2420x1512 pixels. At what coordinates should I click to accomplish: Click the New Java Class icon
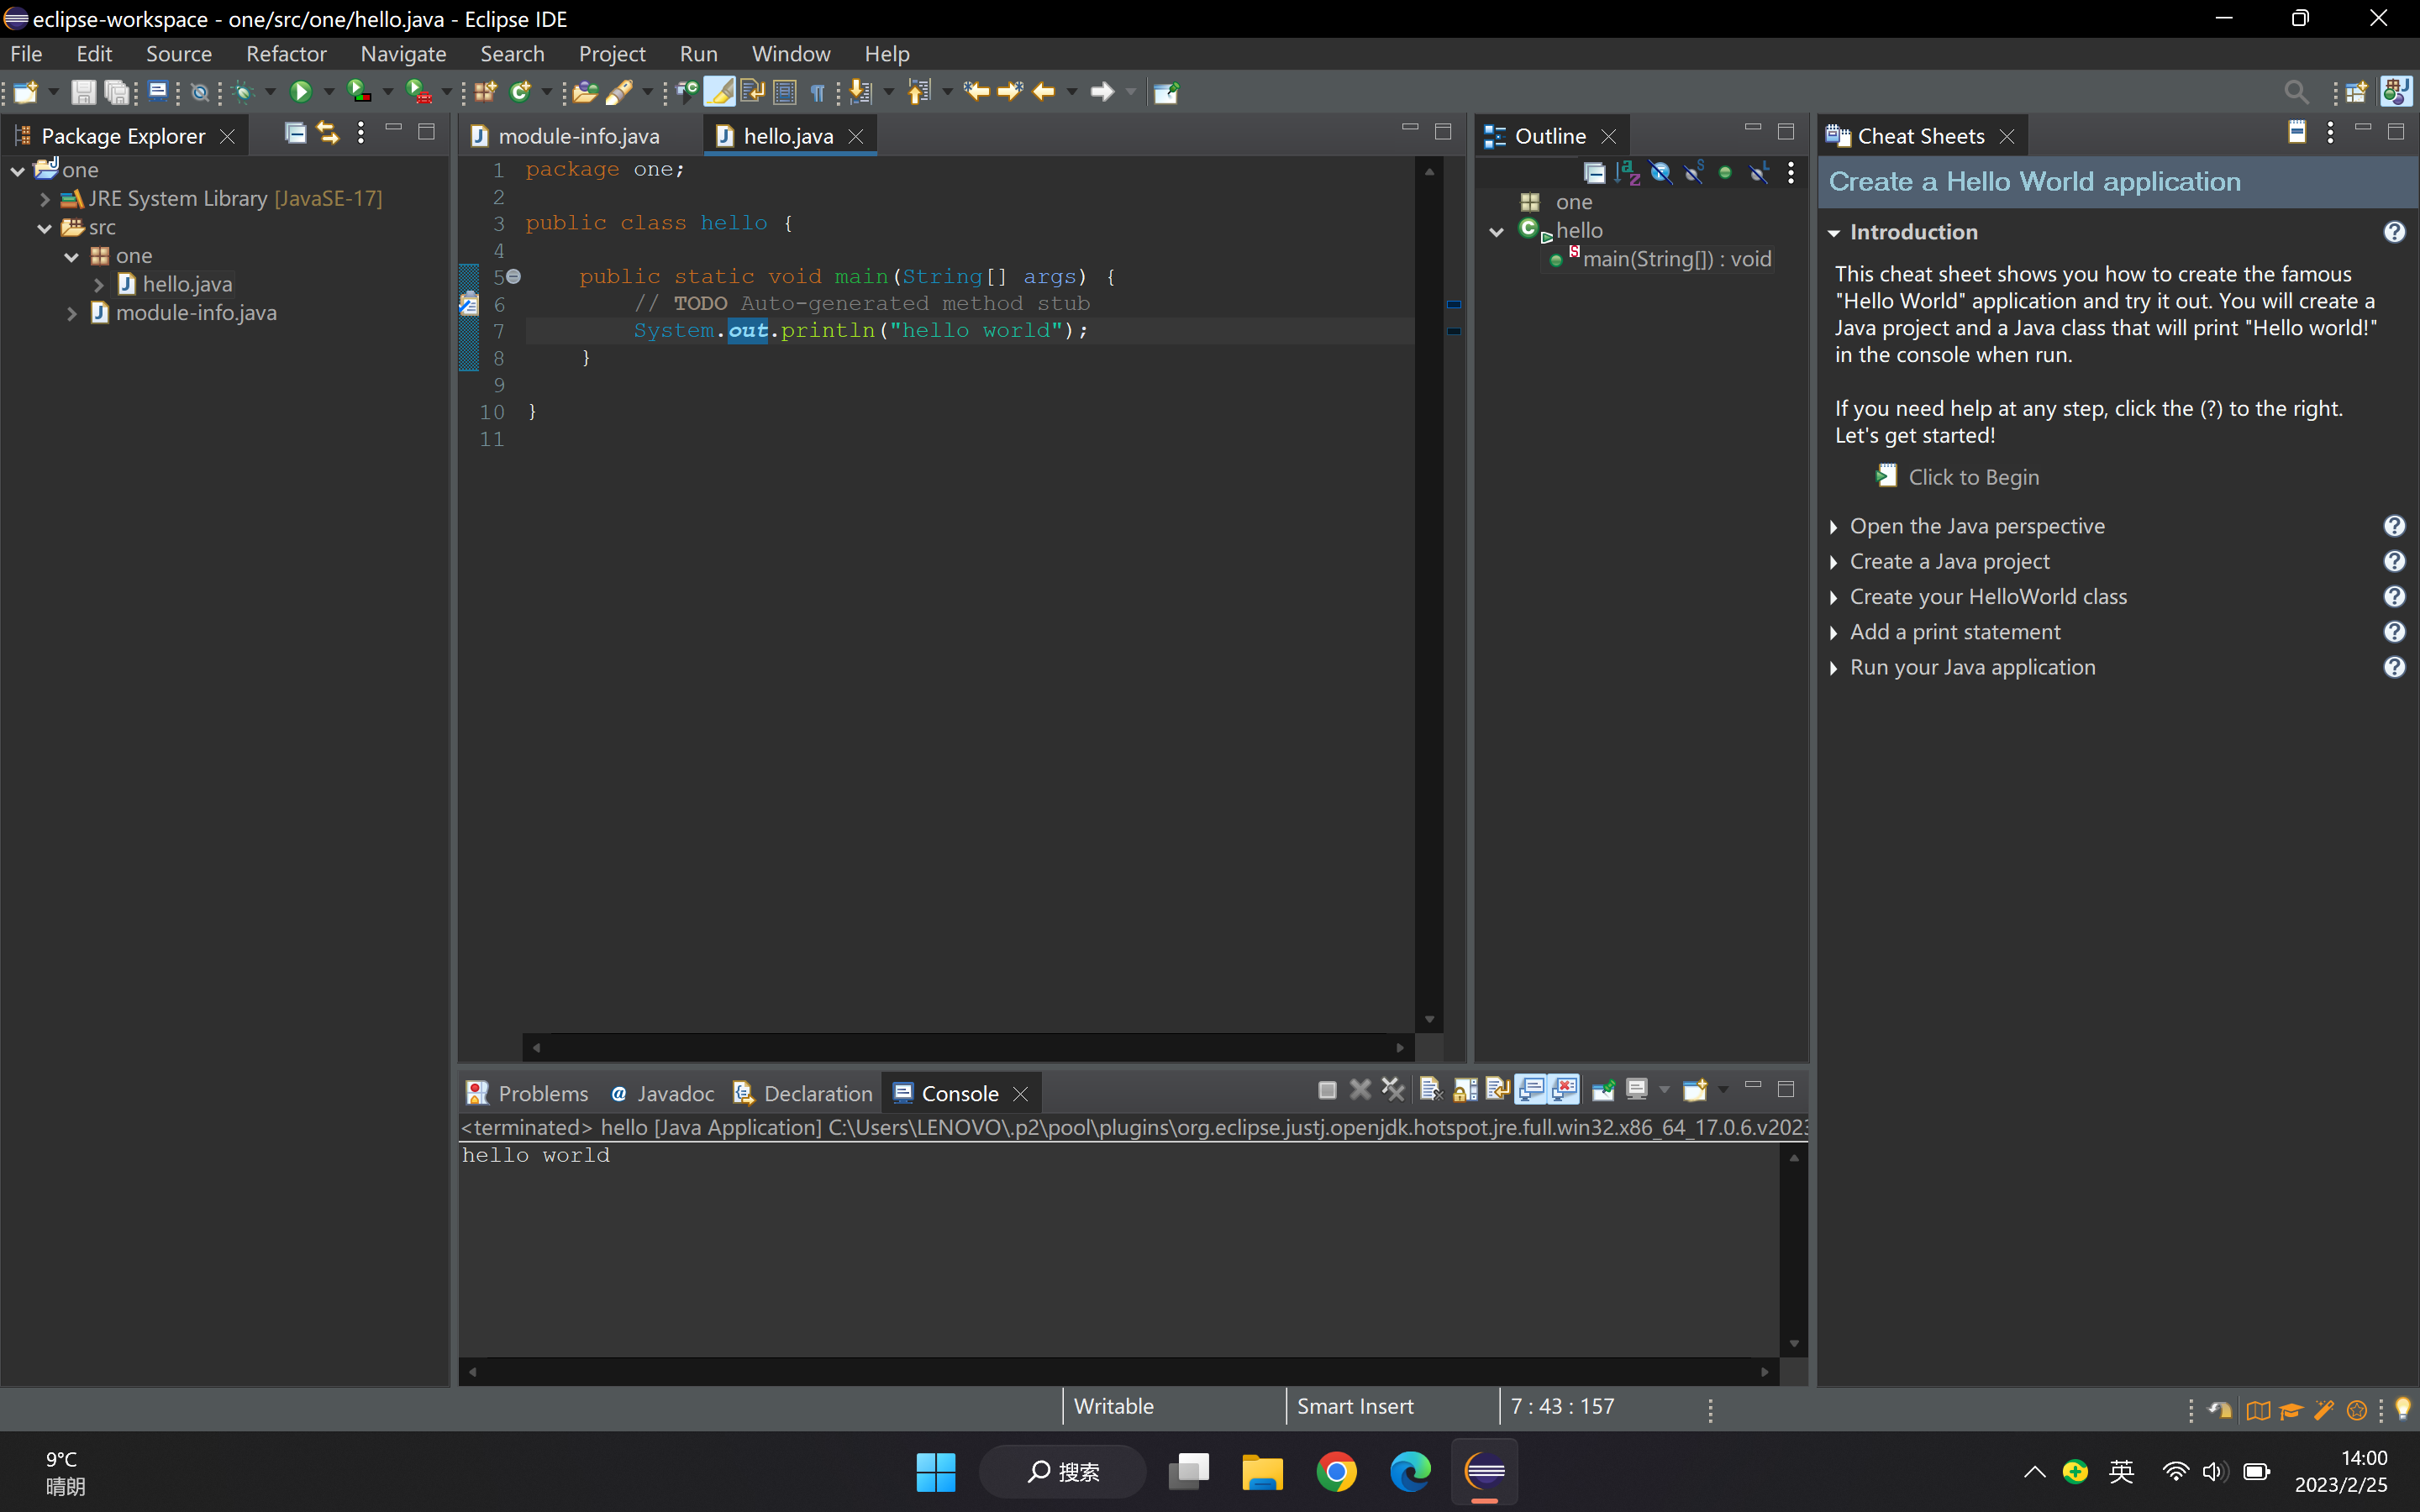point(520,92)
